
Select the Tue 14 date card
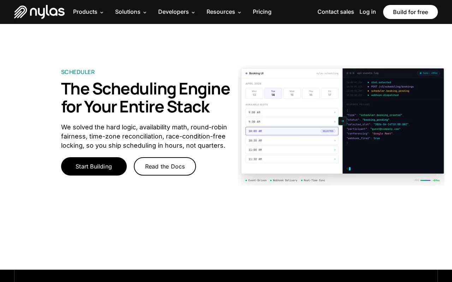pos(273,93)
